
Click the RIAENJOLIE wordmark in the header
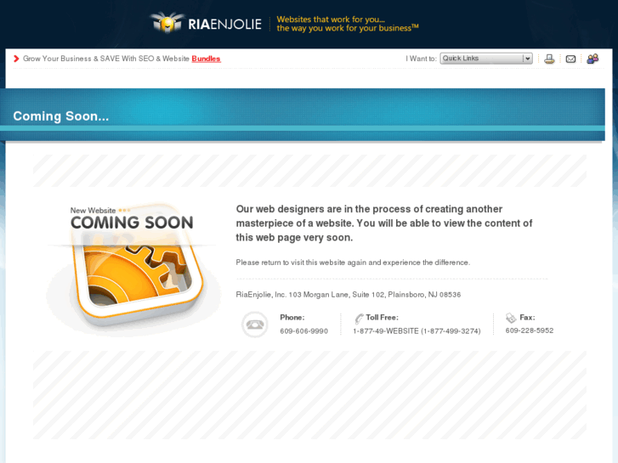click(x=224, y=25)
